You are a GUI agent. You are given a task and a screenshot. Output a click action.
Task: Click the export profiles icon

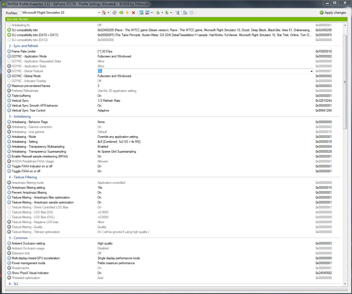(158, 13)
